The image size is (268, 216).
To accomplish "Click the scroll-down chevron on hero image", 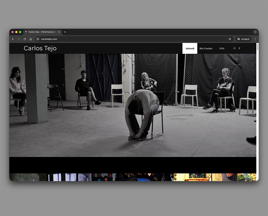I will point(137,146).
